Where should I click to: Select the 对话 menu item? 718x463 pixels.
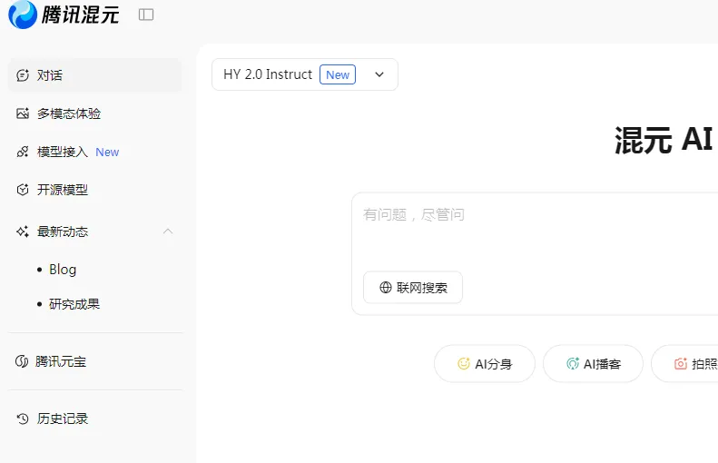click(95, 75)
